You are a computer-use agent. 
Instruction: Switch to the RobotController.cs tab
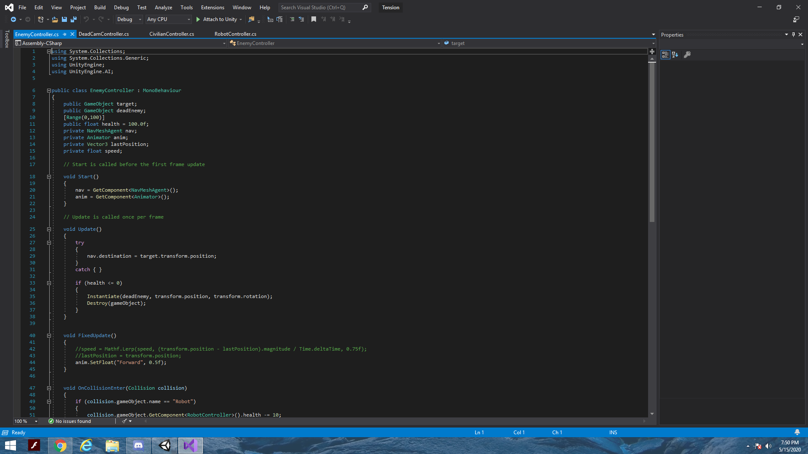pos(235,34)
